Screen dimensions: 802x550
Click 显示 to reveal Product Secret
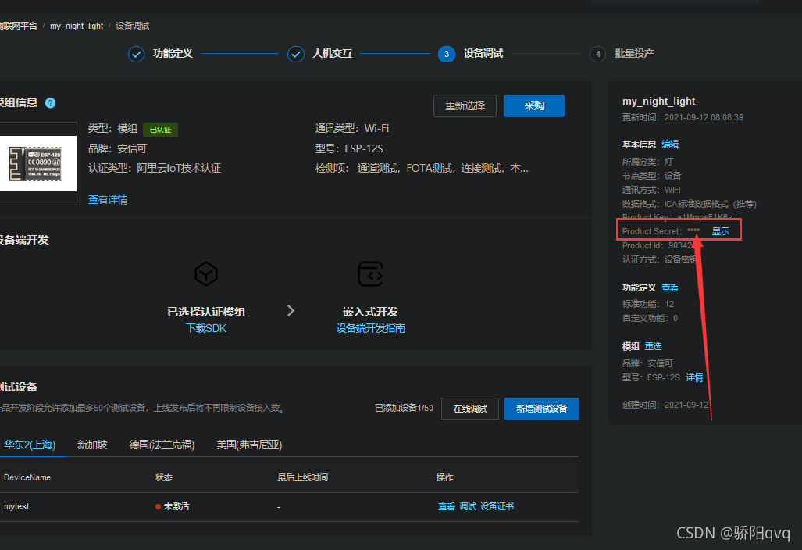pyautogui.click(x=720, y=231)
